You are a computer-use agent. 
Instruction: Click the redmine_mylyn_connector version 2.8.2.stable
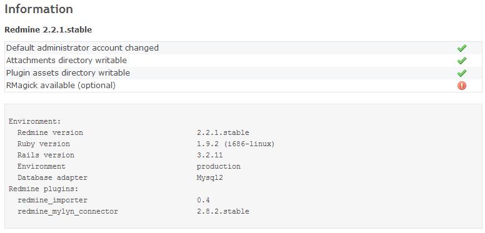point(222,211)
